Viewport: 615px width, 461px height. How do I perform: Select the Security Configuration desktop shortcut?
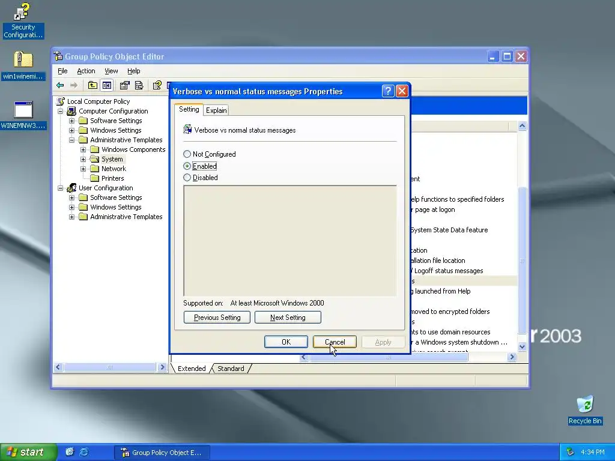[x=23, y=21]
